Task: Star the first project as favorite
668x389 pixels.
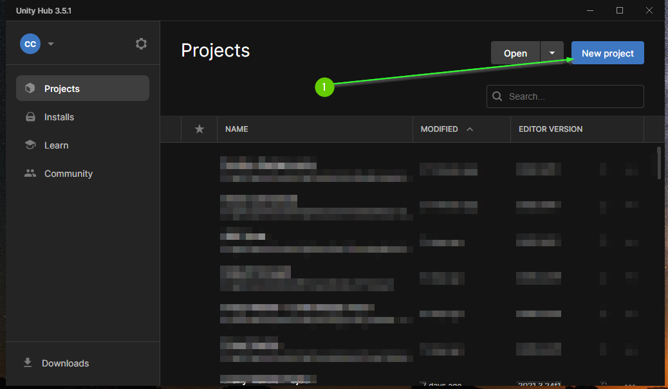Action: pyautogui.click(x=199, y=168)
